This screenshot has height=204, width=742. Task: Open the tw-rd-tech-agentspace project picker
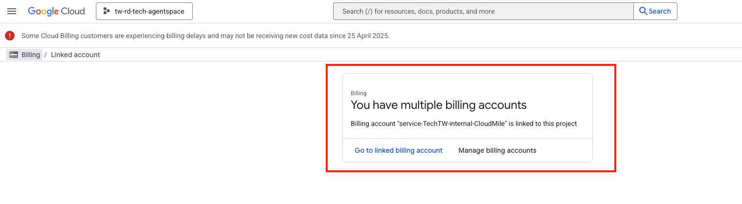tap(144, 11)
